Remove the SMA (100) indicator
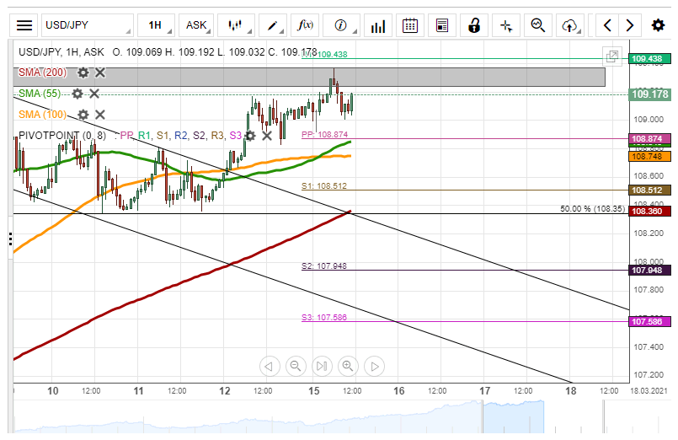Image resolution: width=678 pixels, height=440 pixels. pos(100,115)
